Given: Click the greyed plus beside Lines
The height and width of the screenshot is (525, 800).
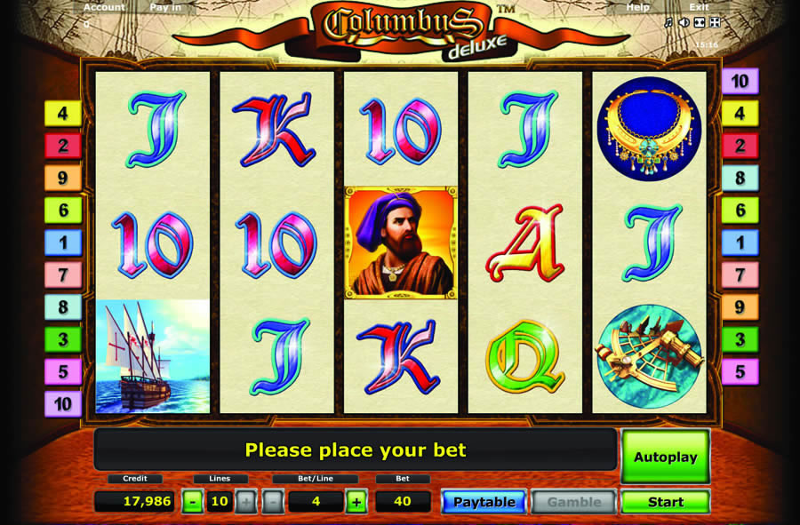Looking at the screenshot, I should point(246,502).
